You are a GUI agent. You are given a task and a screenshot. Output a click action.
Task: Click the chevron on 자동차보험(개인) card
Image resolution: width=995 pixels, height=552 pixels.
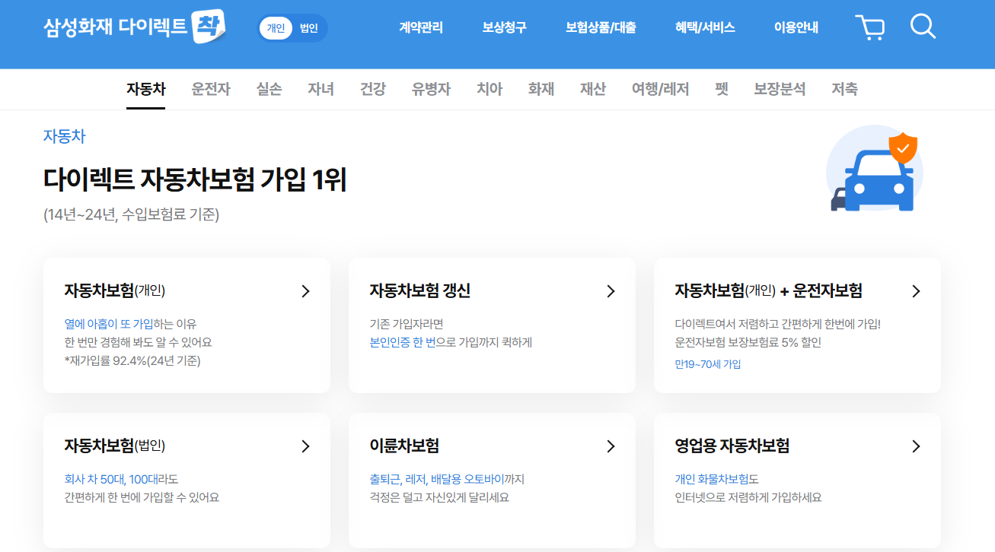[305, 291]
